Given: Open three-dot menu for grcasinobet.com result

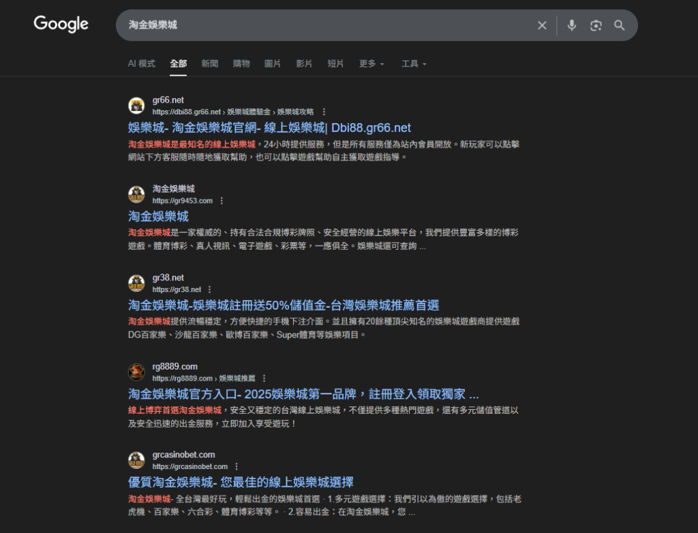Looking at the screenshot, I should click(237, 466).
